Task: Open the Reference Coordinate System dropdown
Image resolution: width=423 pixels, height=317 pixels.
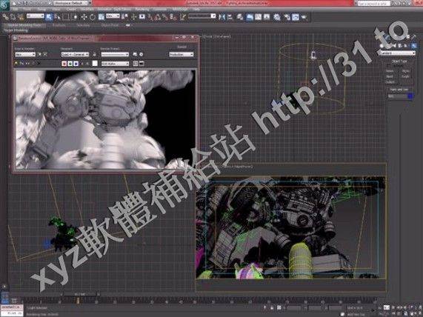Action: point(113,16)
